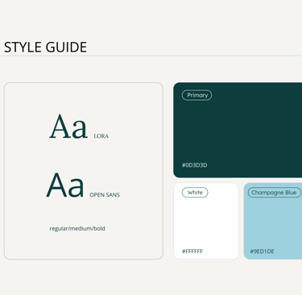Click the STYLE GUIDE heading

pos(45,47)
